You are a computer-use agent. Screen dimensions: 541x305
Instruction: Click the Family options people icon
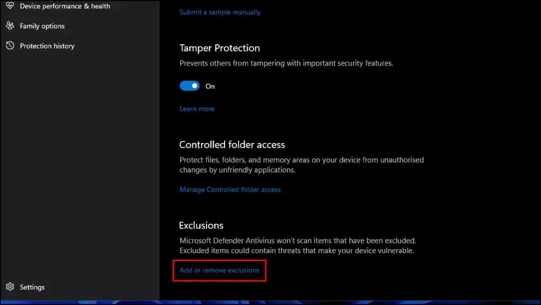(10, 26)
